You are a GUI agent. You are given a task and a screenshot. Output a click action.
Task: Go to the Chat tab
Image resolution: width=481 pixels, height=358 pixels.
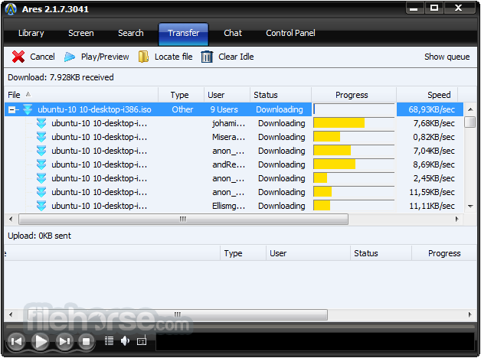[x=233, y=33]
